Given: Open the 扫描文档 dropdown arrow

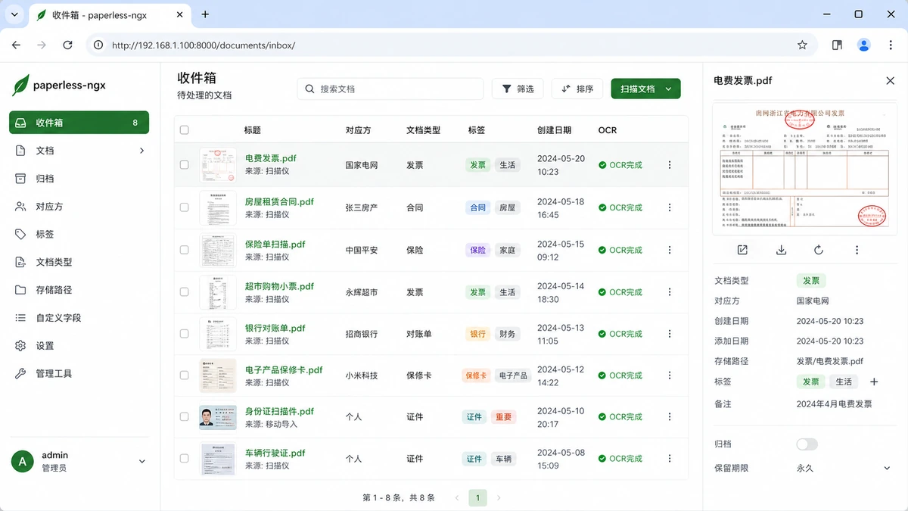Looking at the screenshot, I should [x=669, y=89].
